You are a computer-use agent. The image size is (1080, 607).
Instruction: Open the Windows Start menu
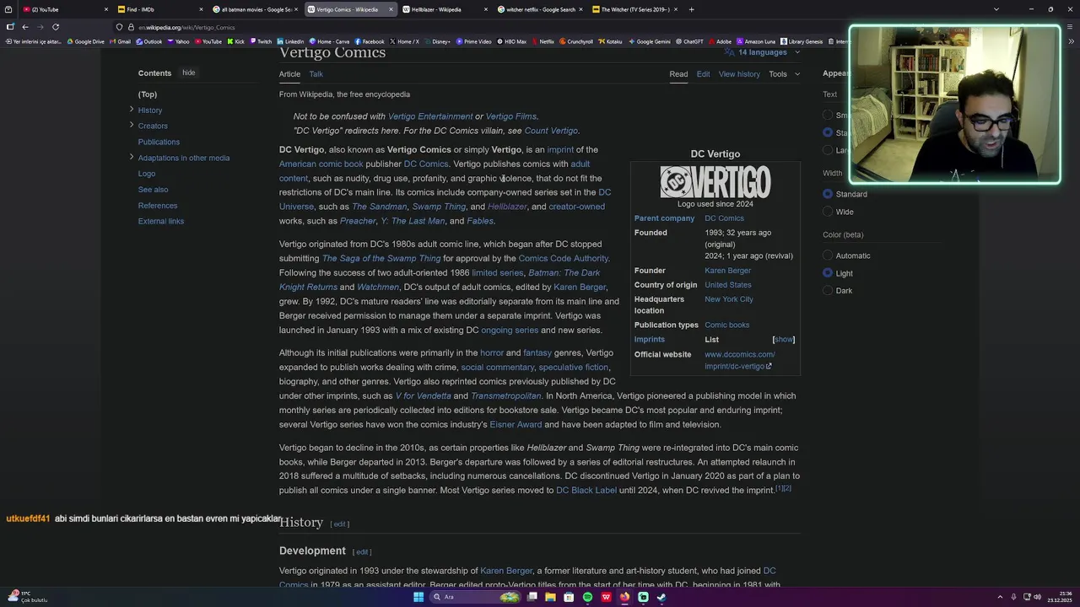click(418, 597)
